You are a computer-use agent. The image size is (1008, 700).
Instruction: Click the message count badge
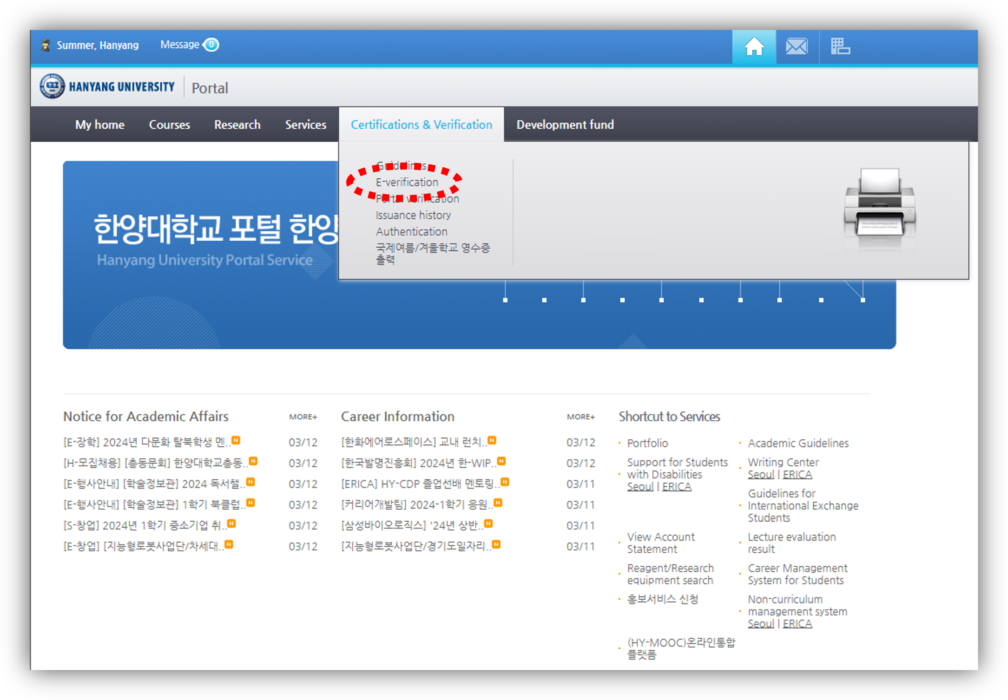[x=211, y=45]
